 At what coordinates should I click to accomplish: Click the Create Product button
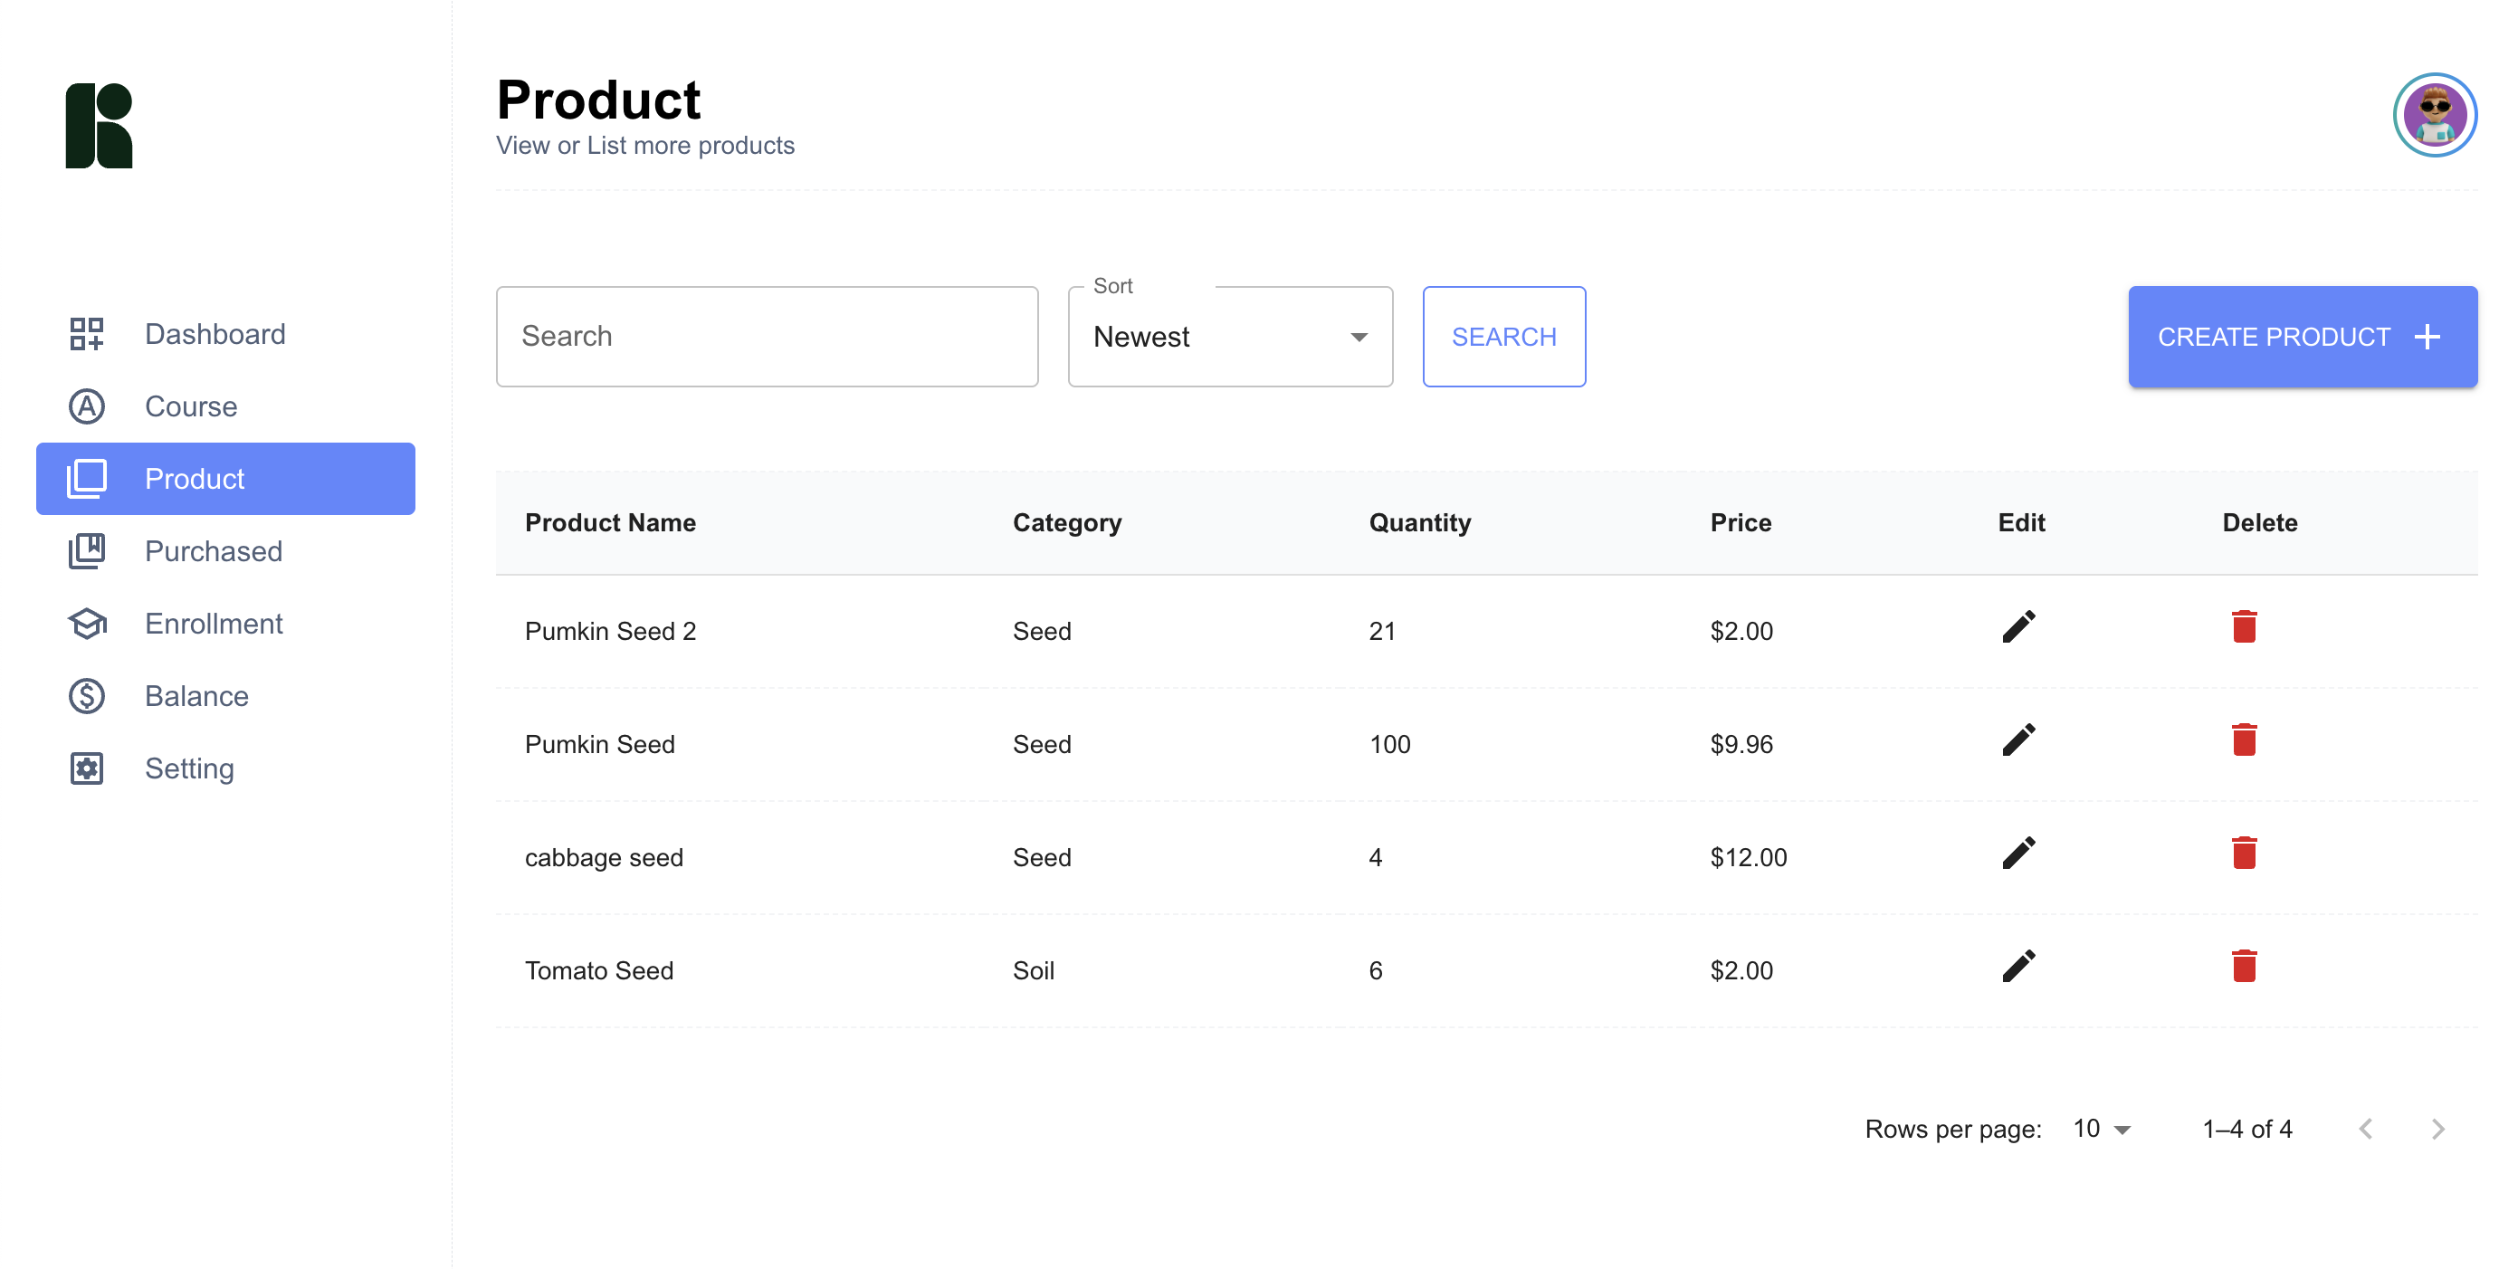2302,338
